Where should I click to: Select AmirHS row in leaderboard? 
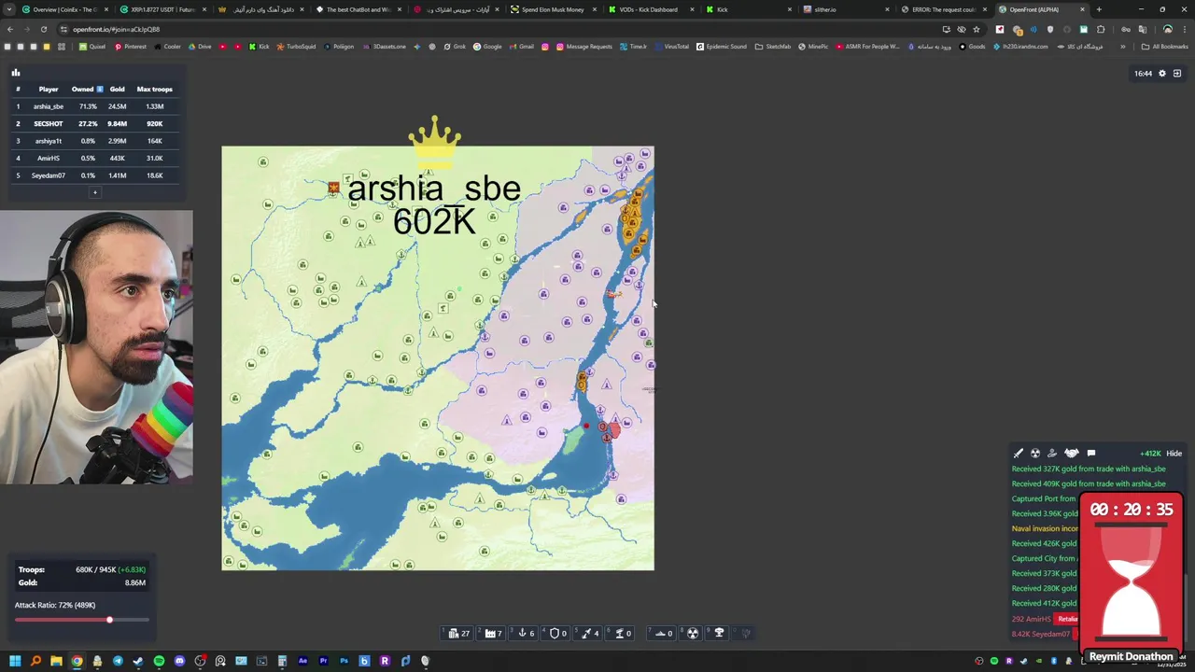point(94,158)
